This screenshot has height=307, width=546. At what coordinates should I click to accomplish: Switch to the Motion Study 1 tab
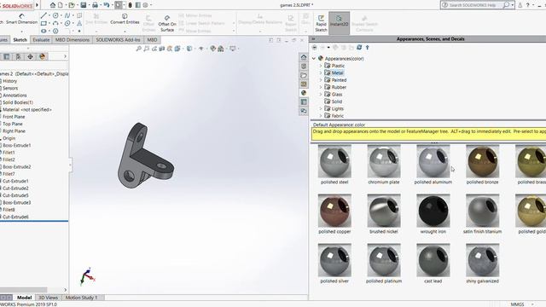point(82,298)
